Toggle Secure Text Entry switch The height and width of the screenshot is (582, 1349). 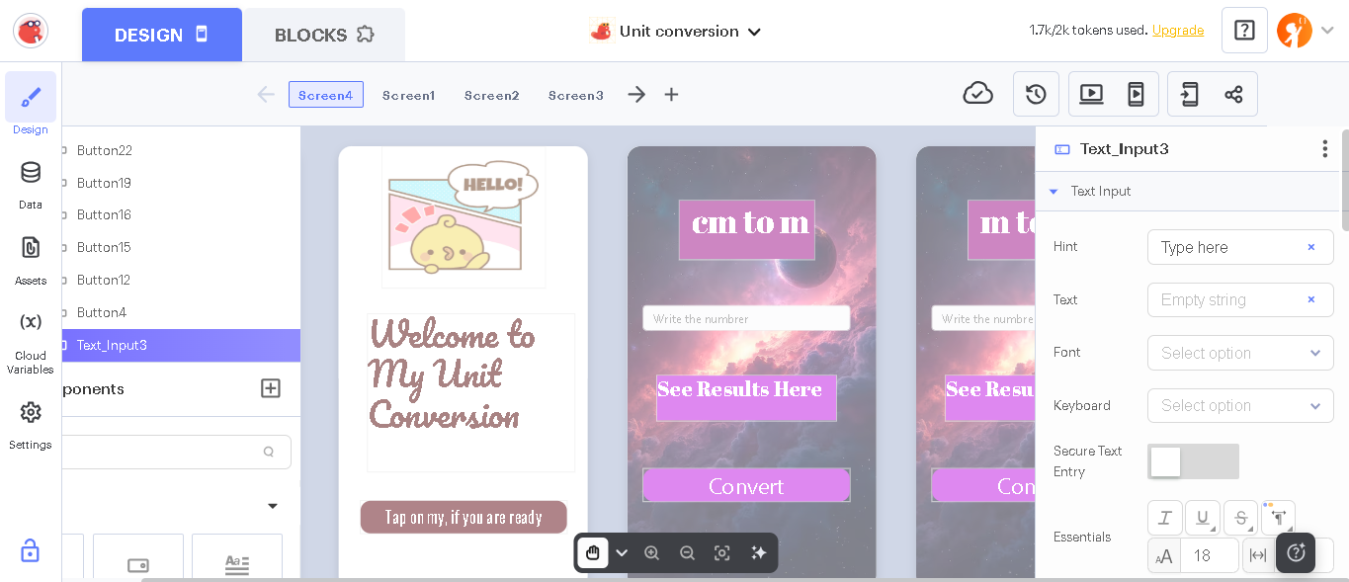point(1193,461)
